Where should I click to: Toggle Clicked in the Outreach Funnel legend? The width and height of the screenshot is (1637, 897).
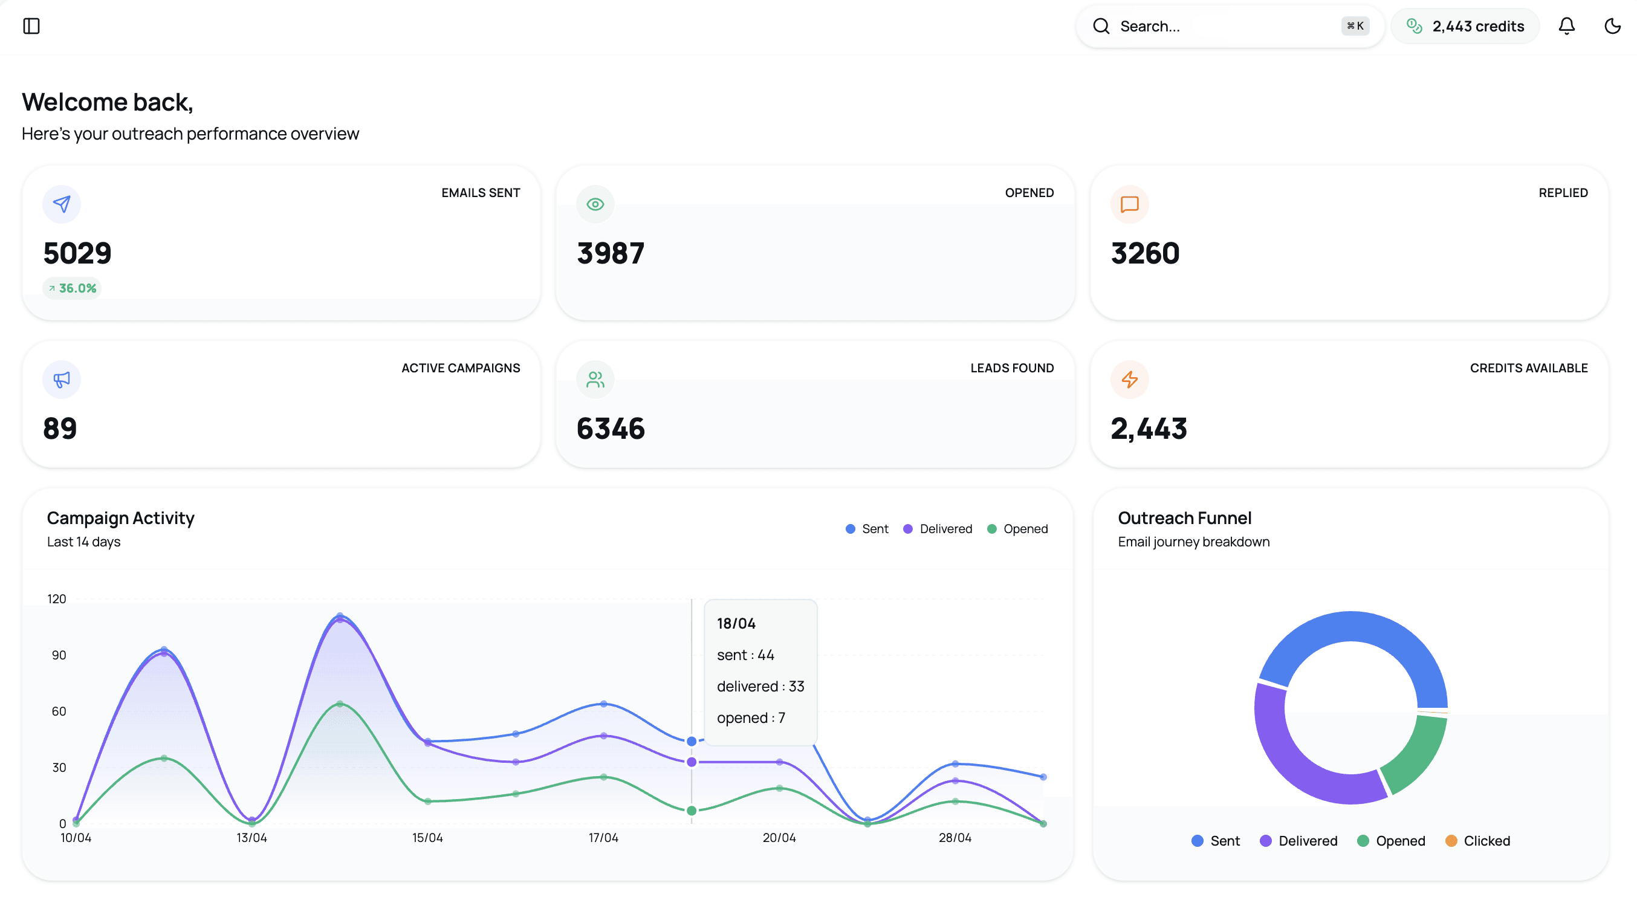coord(1477,840)
